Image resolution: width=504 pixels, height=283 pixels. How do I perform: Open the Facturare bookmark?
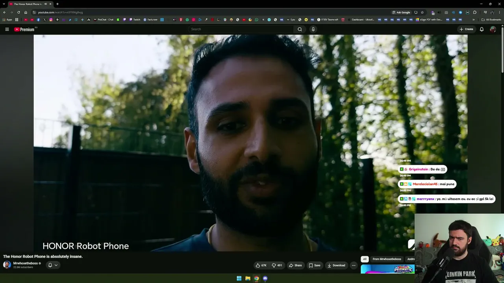[x=150, y=20]
